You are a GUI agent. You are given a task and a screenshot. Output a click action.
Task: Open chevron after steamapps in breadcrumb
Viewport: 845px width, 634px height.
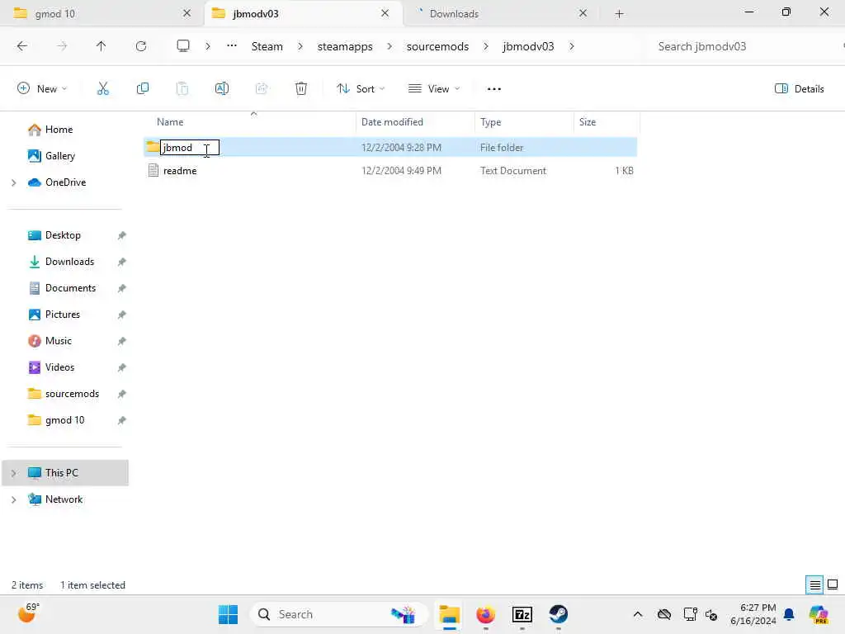(x=389, y=46)
